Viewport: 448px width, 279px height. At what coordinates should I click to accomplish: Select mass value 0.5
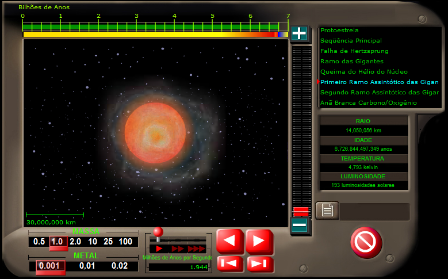(39, 242)
